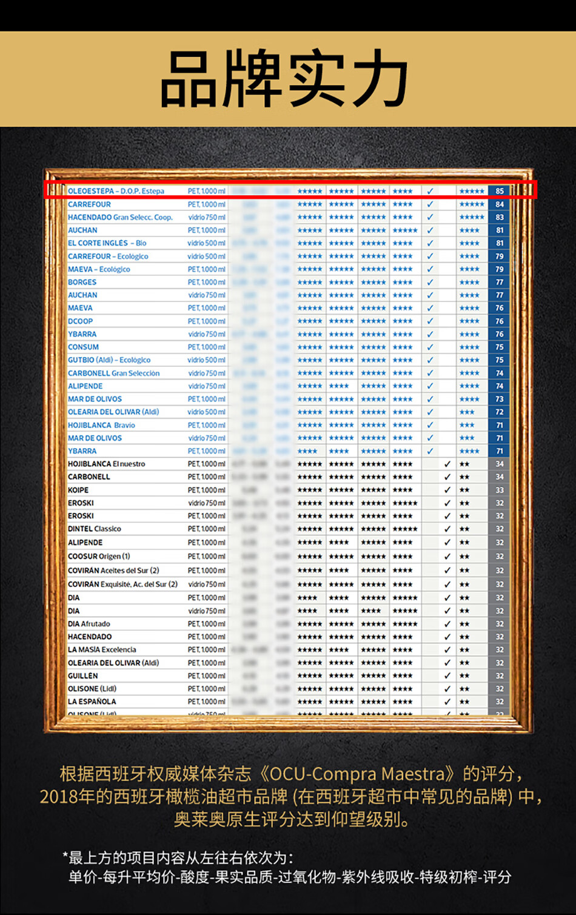
Task: Select the CARREFOUR – Ecológico row name
Action: [108, 256]
